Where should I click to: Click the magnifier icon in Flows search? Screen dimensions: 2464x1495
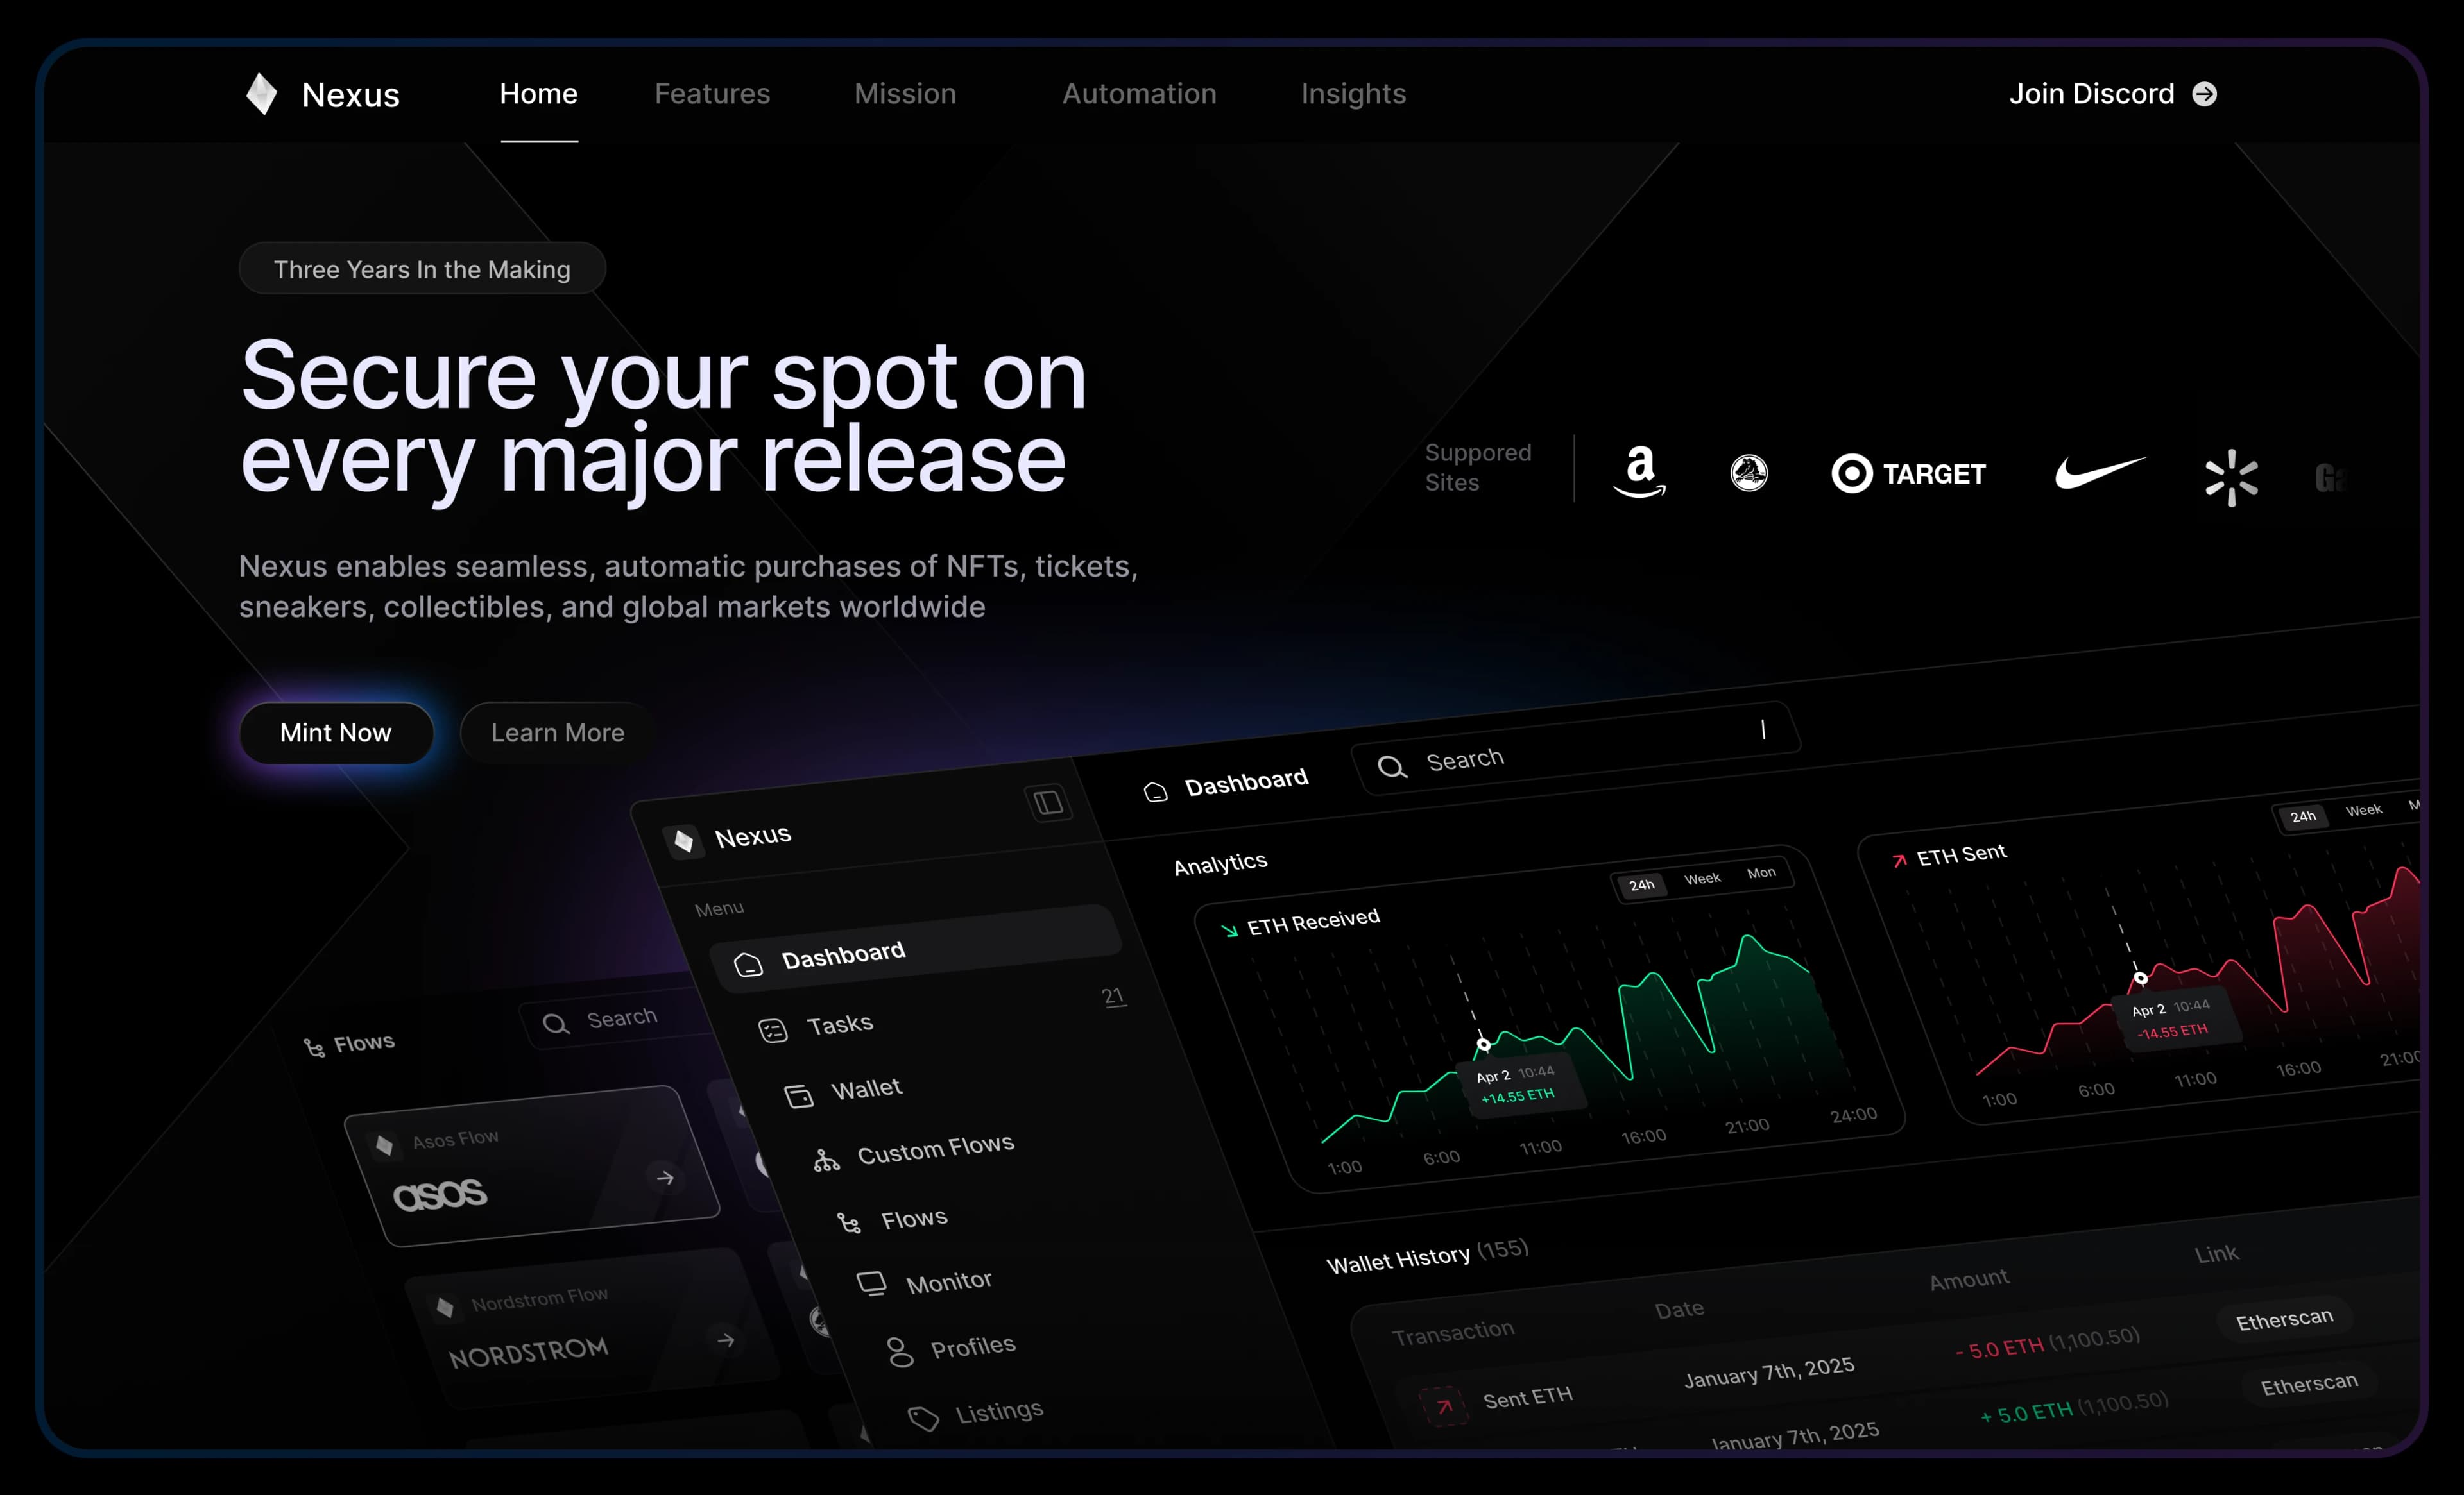(555, 1024)
